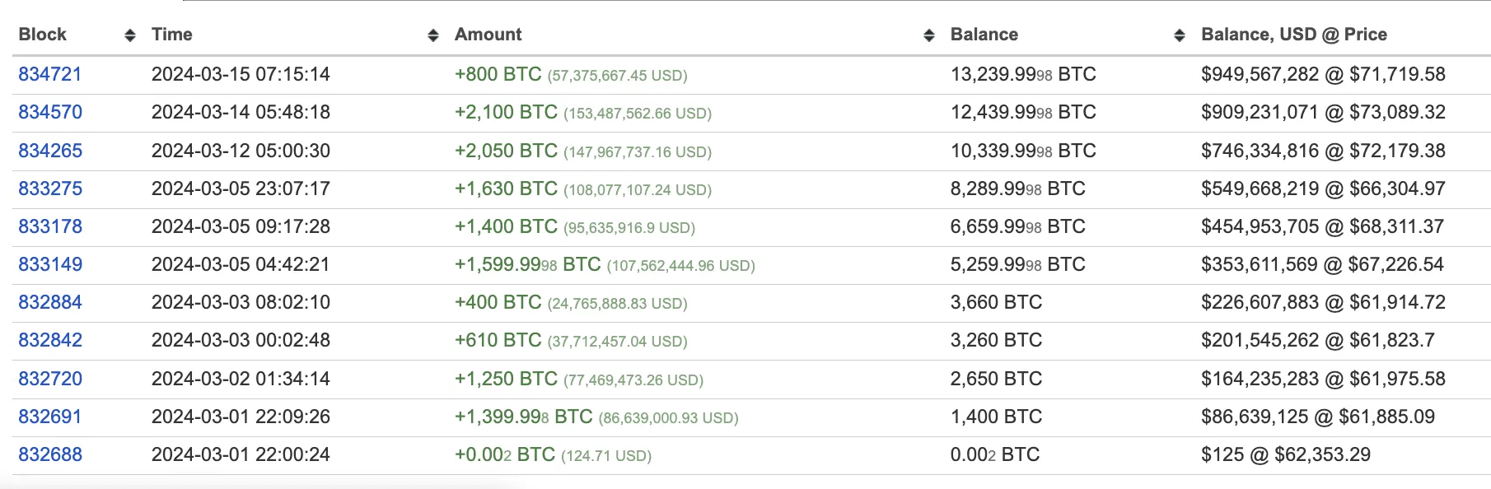Open block 832688 link

point(50,454)
